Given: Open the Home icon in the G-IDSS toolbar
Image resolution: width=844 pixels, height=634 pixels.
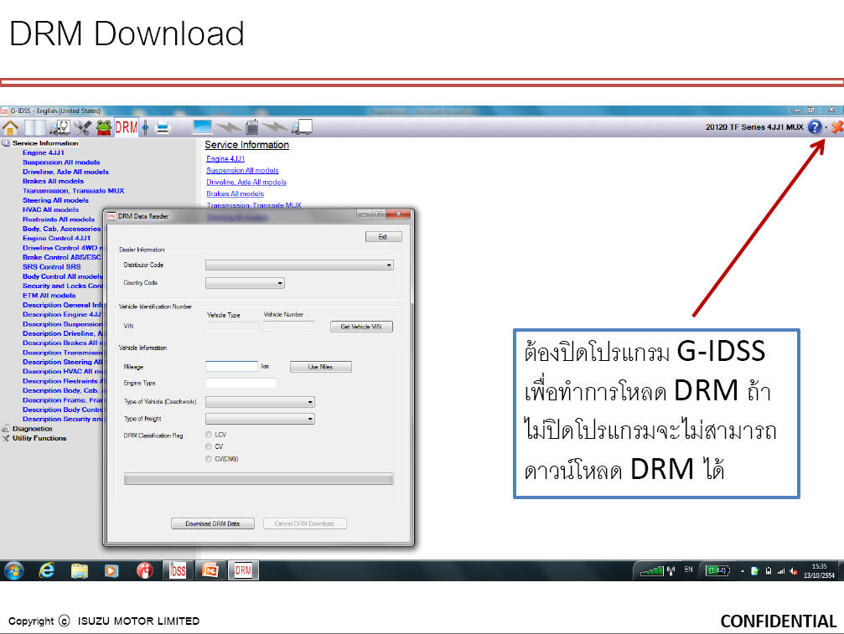Looking at the screenshot, I should (x=10, y=127).
